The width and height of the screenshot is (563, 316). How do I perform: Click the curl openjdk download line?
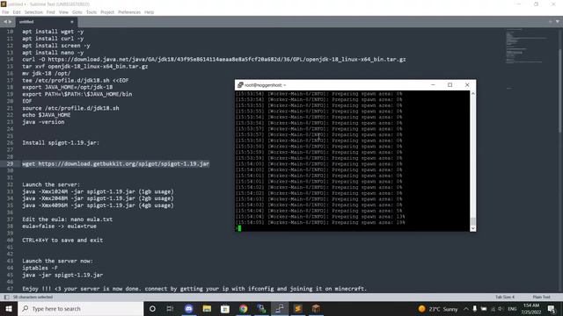tap(214, 60)
